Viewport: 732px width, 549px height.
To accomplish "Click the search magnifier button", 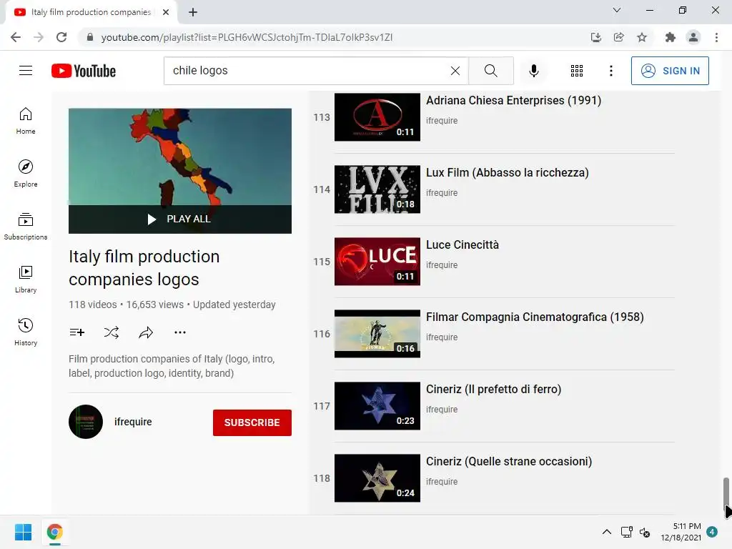I will [x=490, y=71].
